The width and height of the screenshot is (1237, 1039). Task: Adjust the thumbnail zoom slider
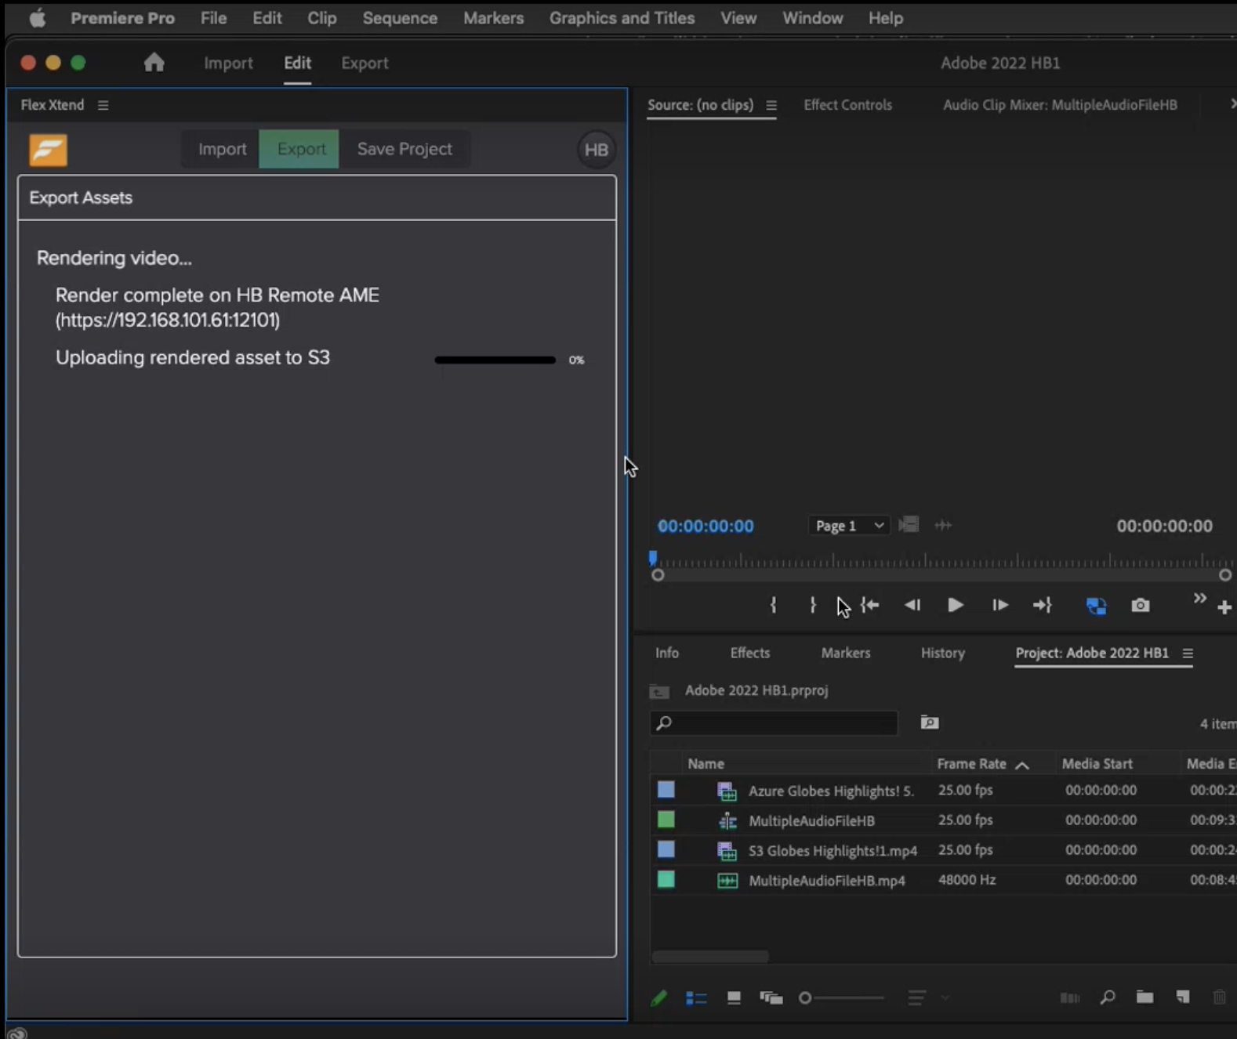pos(841,998)
